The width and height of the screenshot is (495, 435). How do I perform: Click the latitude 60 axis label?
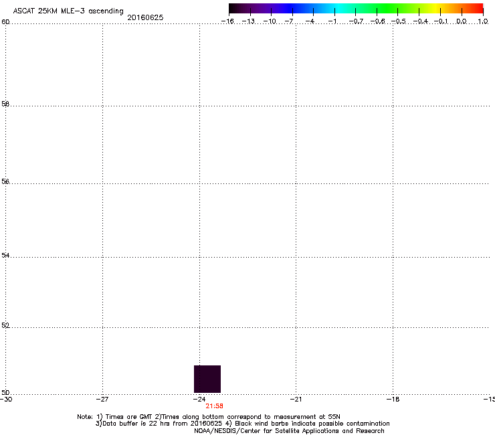tap(5, 22)
